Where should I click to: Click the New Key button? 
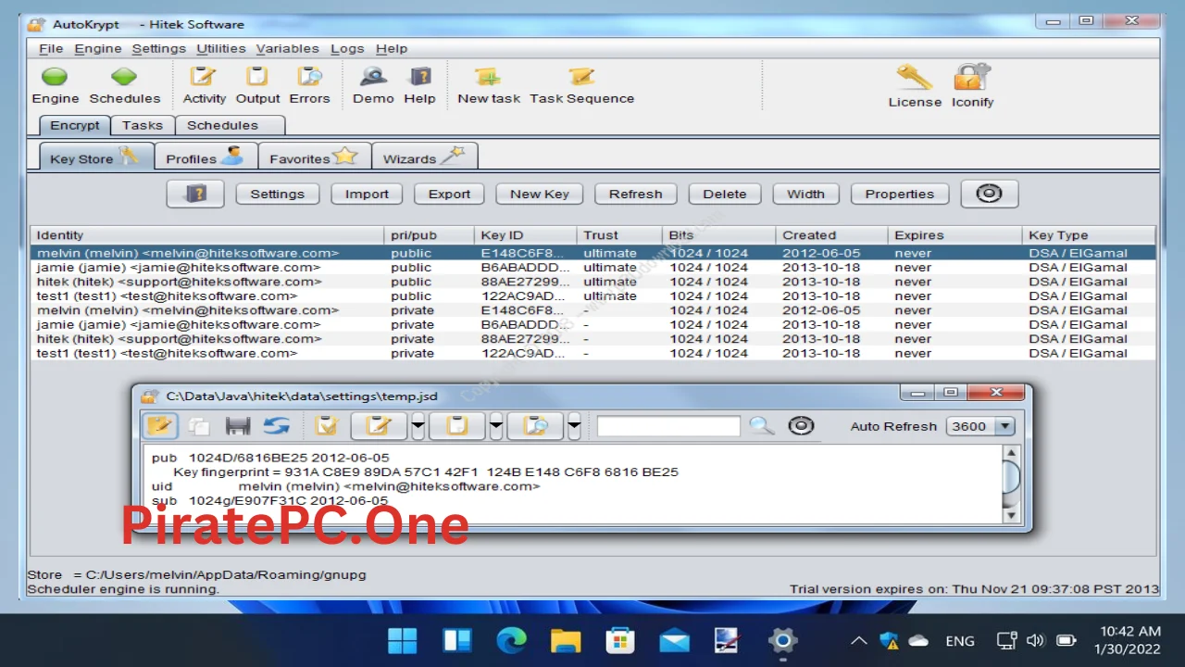click(539, 194)
